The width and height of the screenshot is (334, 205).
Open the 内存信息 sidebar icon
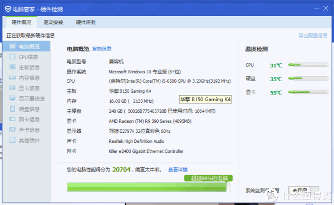click(13, 78)
